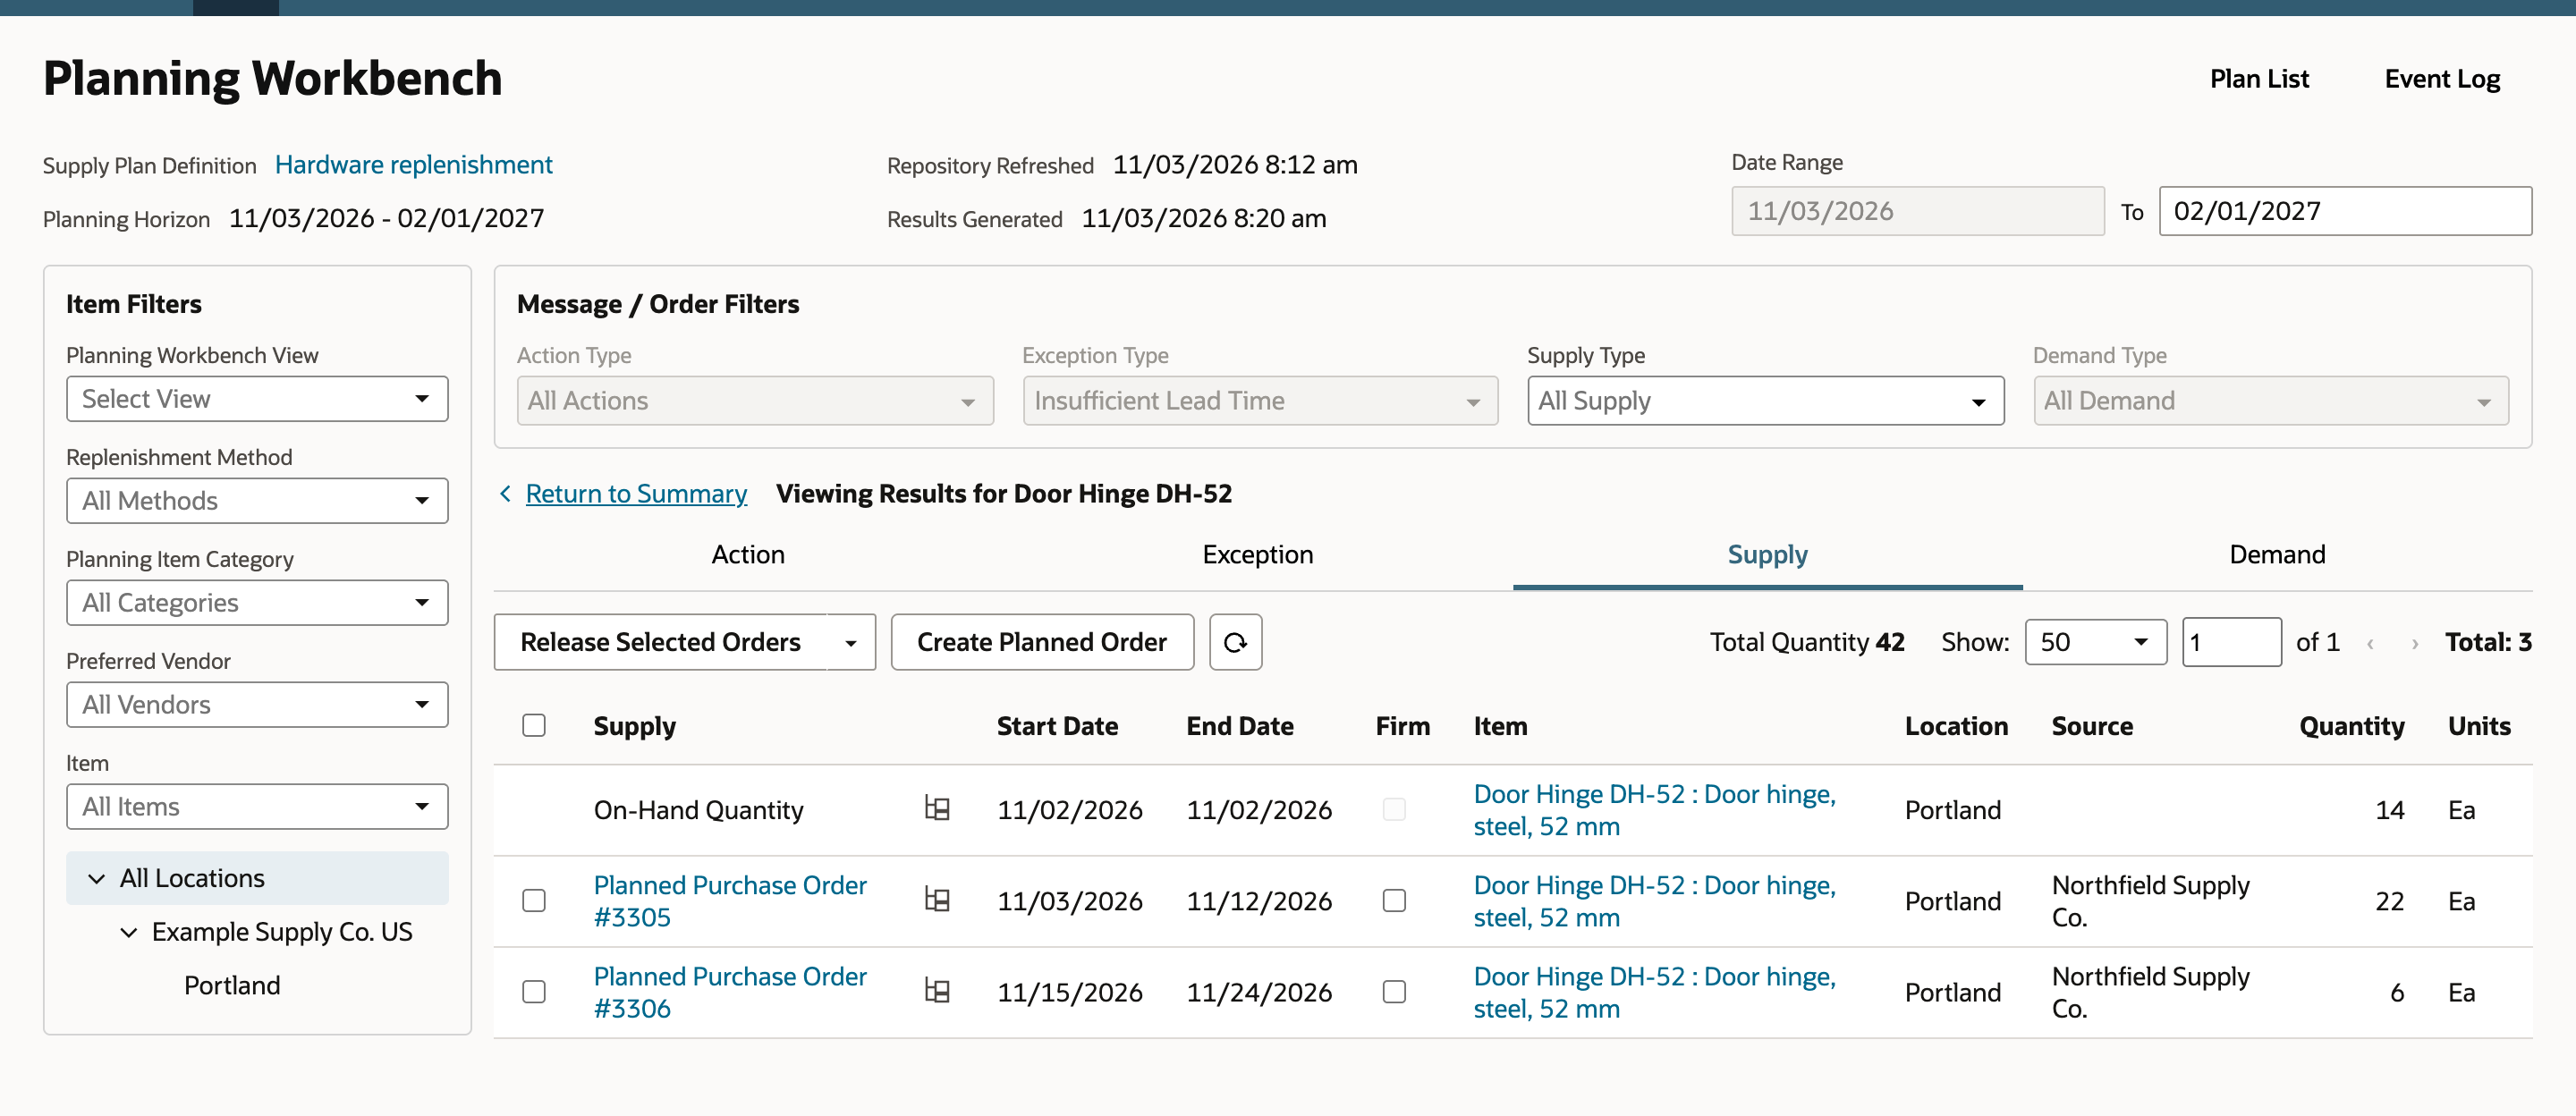Switch to the Action tab
Image resolution: width=2576 pixels, height=1116 pixels.
click(x=748, y=555)
